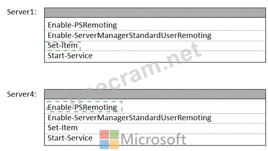
Task: Select Enable-PSRemoting in the Server1 list
Action: (82, 25)
